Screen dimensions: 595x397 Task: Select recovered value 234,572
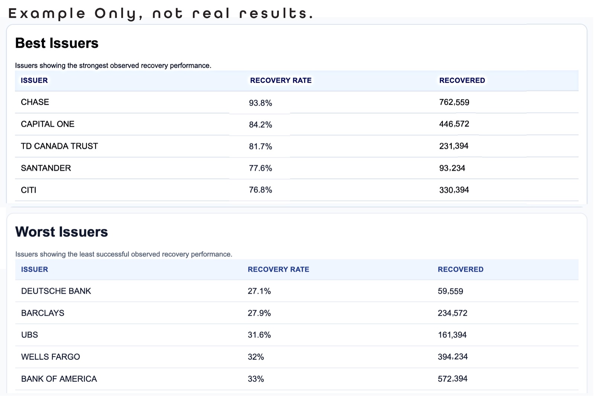tap(453, 313)
